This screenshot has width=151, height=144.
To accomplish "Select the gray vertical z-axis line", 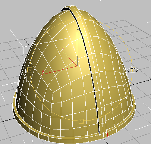I will (77, 49).
